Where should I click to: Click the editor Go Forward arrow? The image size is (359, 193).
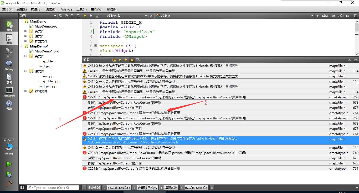[91, 16]
